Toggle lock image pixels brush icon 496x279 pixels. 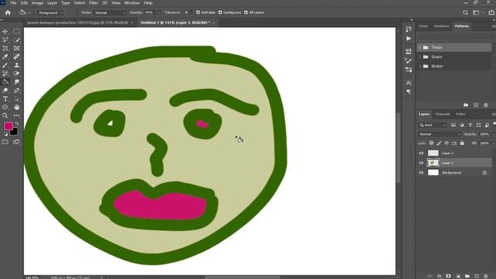pos(439,143)
